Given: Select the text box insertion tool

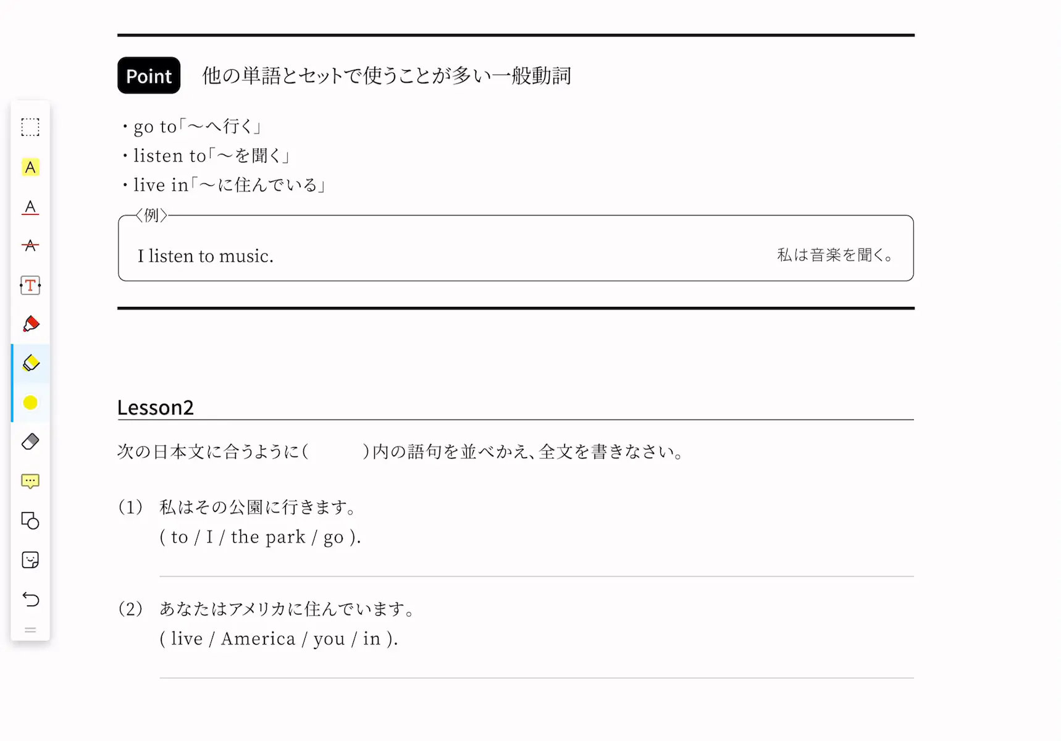Looking at the screenshot, I should coord(30,285).
